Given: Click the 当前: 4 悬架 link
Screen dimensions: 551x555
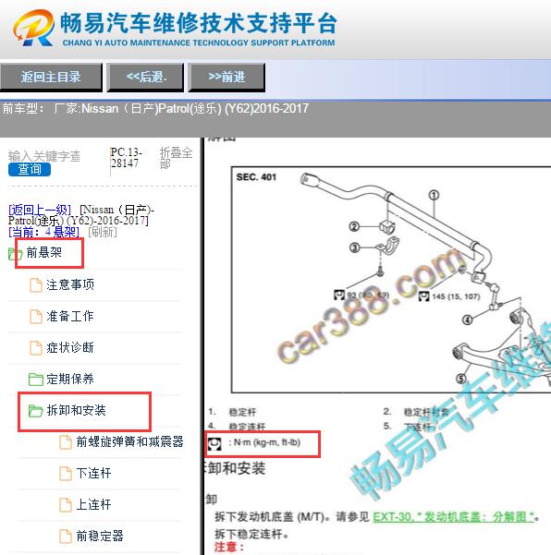Looking at the screenshot, I should click(x=43, y=232).
